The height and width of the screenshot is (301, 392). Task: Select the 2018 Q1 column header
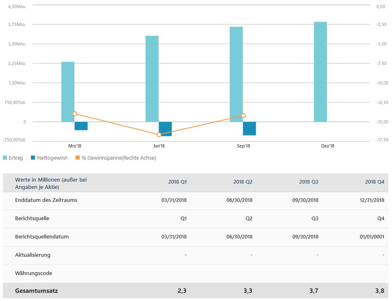177,182
